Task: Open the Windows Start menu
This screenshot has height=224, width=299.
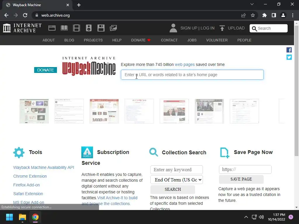Action: pos(9,217)
